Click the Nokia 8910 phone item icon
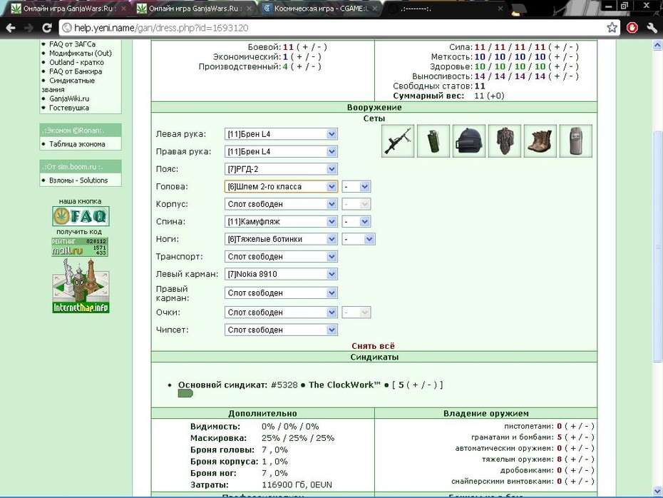The width and height of the screenshot is (663, 498). [575, 141]
